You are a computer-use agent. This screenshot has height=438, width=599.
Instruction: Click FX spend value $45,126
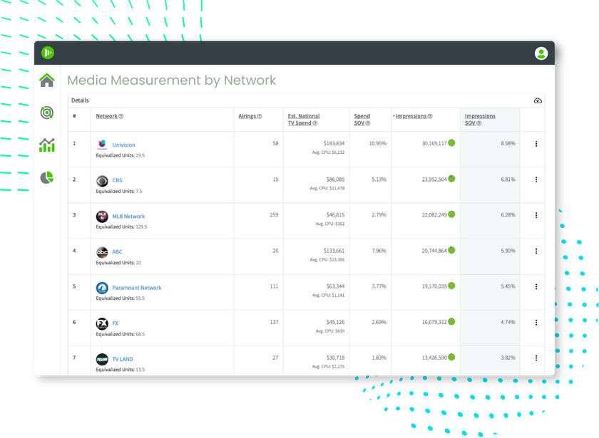click(x=335, y=322)
